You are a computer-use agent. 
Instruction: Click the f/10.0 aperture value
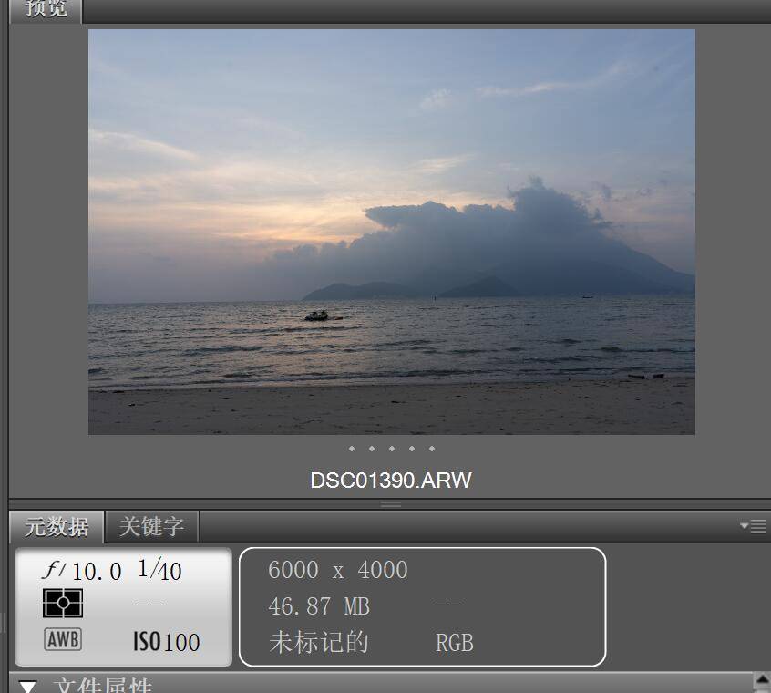point(82,572)
